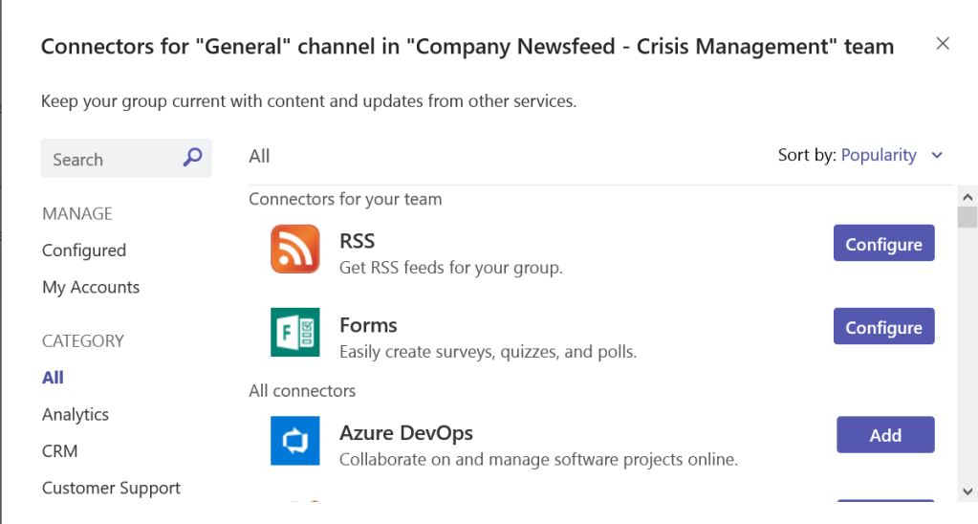The image size is (978, 524).
Task: Choose the CRM category
Action: (x=59, y=451)
